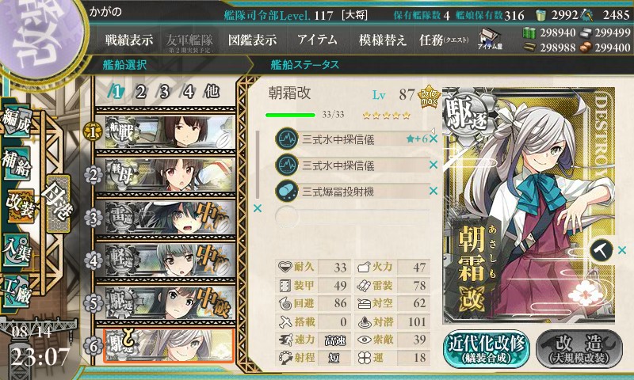Open the 図鑑表示 encyclopedia menu
This screenshot has height=380, width=634.
coord(252,40)
